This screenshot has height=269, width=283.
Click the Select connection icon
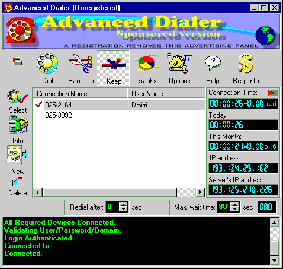(x=17, y=97)
